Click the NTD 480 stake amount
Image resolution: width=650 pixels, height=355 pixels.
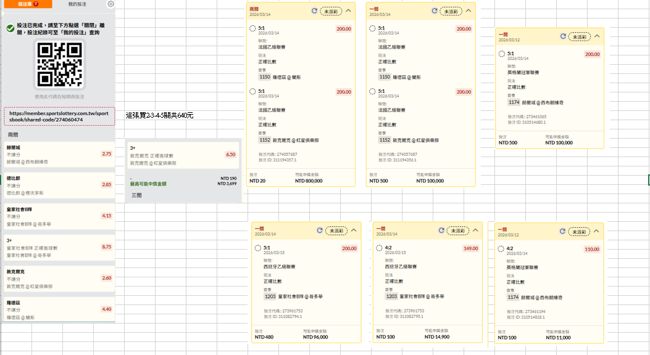tap(264, 337)
